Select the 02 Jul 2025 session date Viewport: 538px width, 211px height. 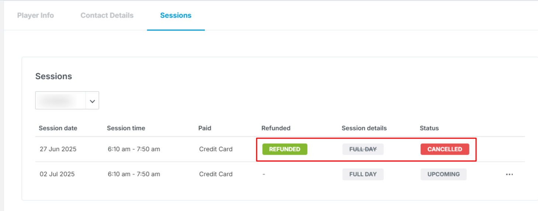57,174
